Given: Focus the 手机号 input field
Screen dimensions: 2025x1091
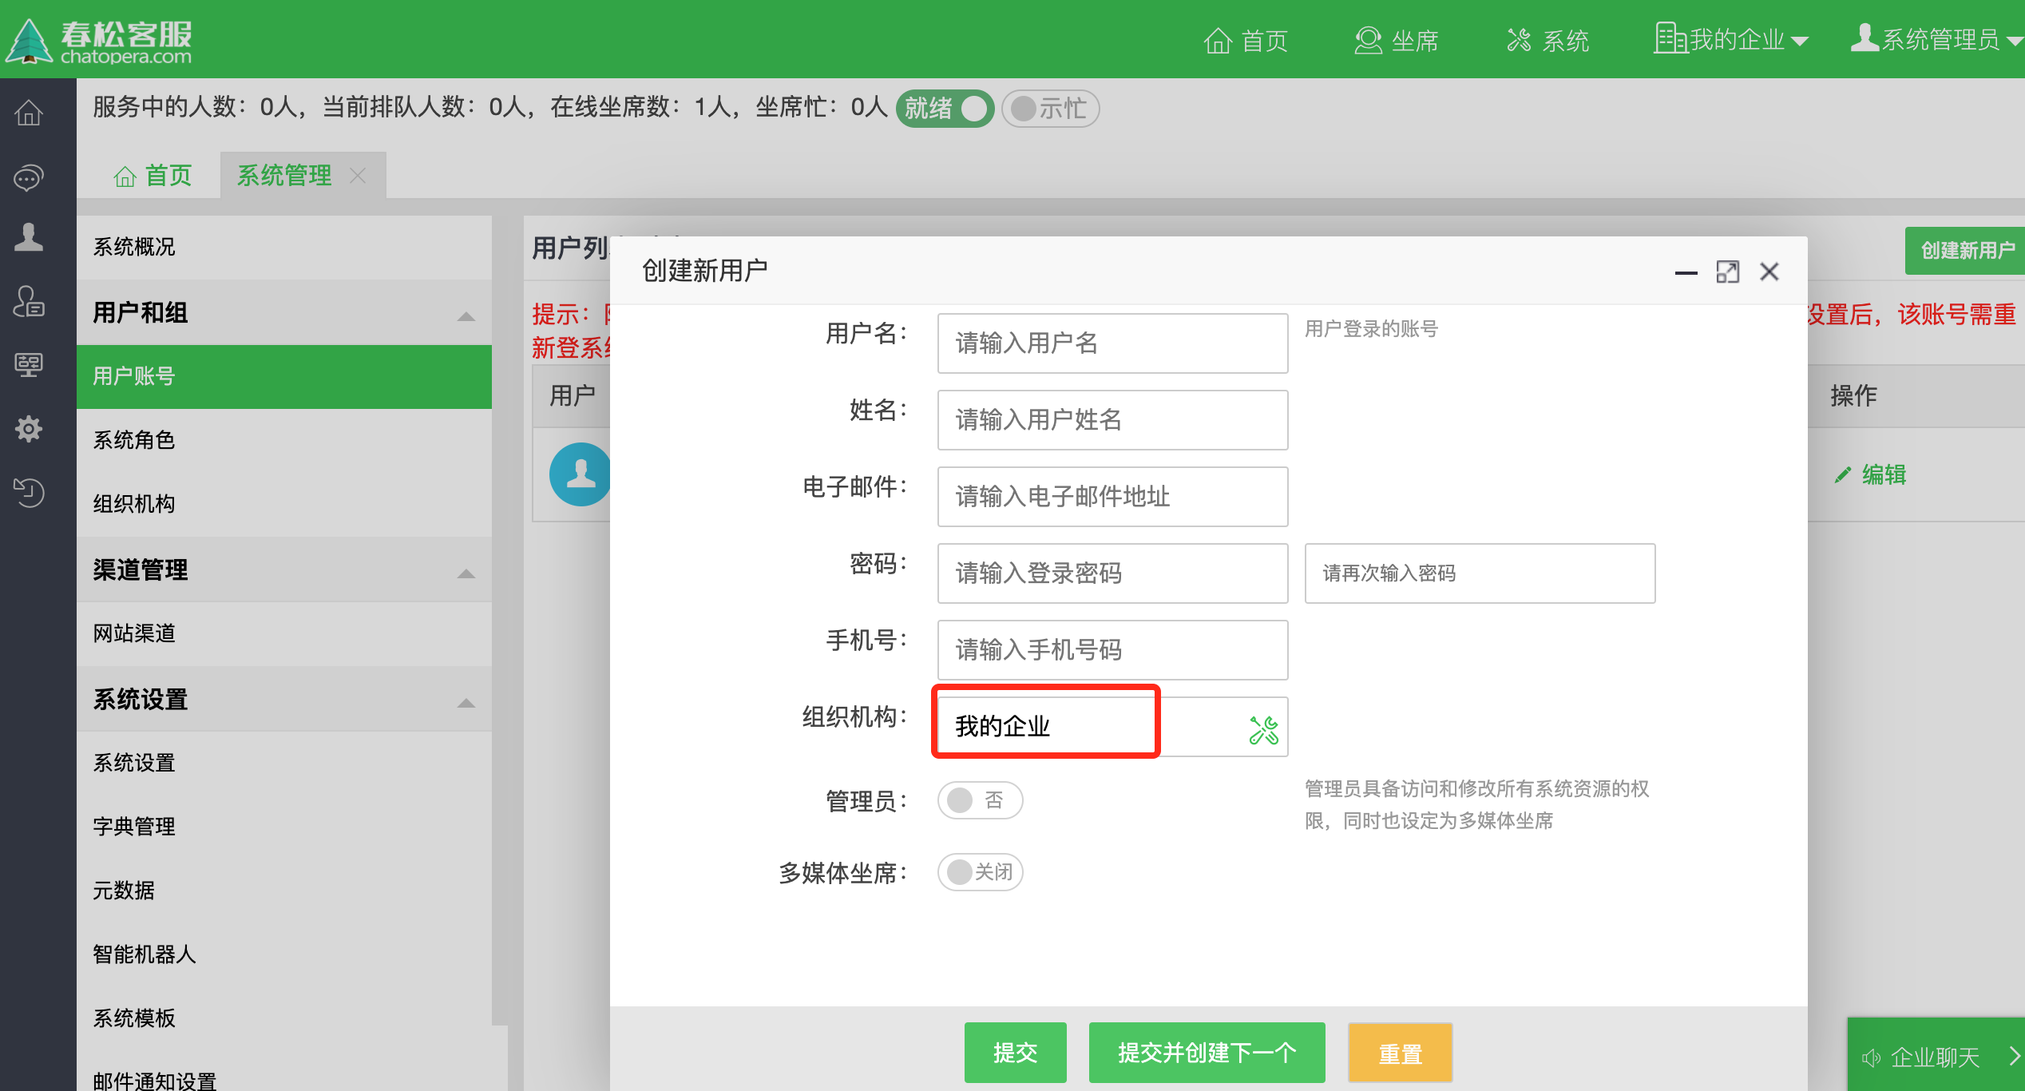Looking at the screenshot, I should (x=1112, y=650).
